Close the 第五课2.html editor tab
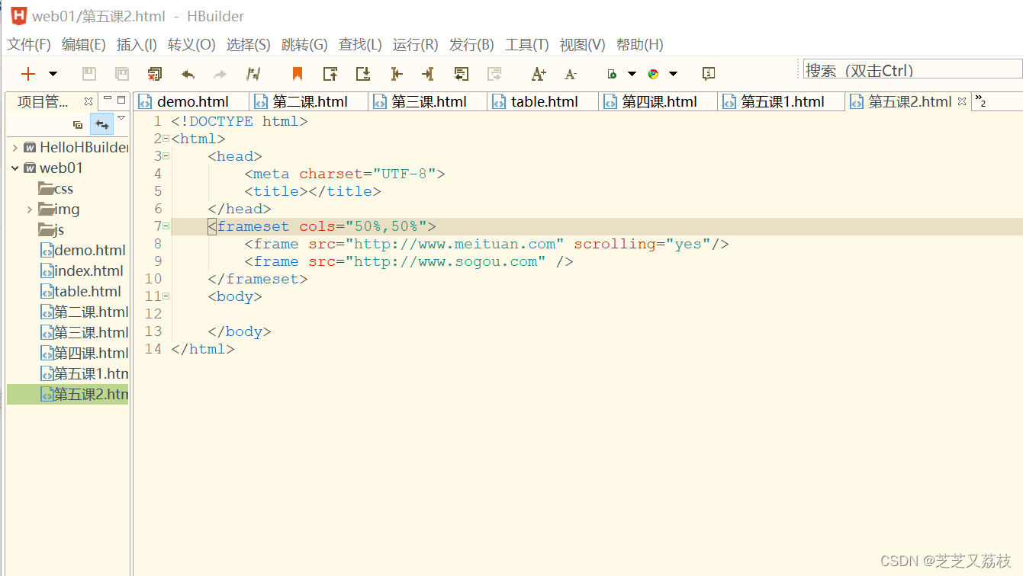Viewport: 1023px width, 576px height. coord(962,101)
